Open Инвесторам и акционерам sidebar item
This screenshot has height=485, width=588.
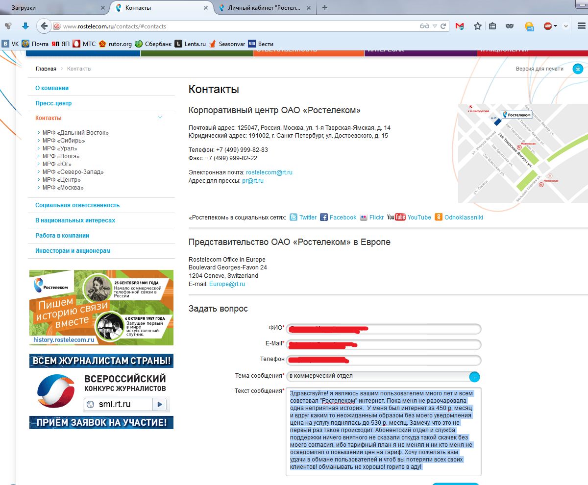click(x=73, y=251)
